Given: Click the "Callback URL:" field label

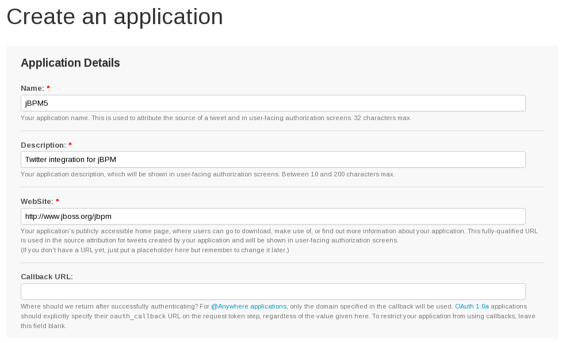Looking at the screenshot, I should click(47, 277).
